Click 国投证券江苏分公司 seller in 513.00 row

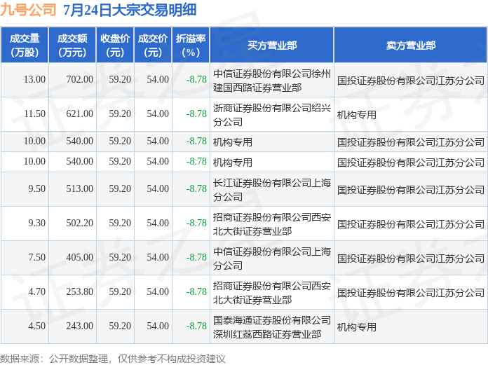point(411,190)
